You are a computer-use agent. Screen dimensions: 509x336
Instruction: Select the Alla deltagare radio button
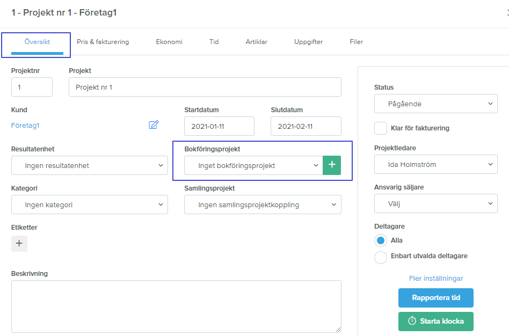pos(381,240)
